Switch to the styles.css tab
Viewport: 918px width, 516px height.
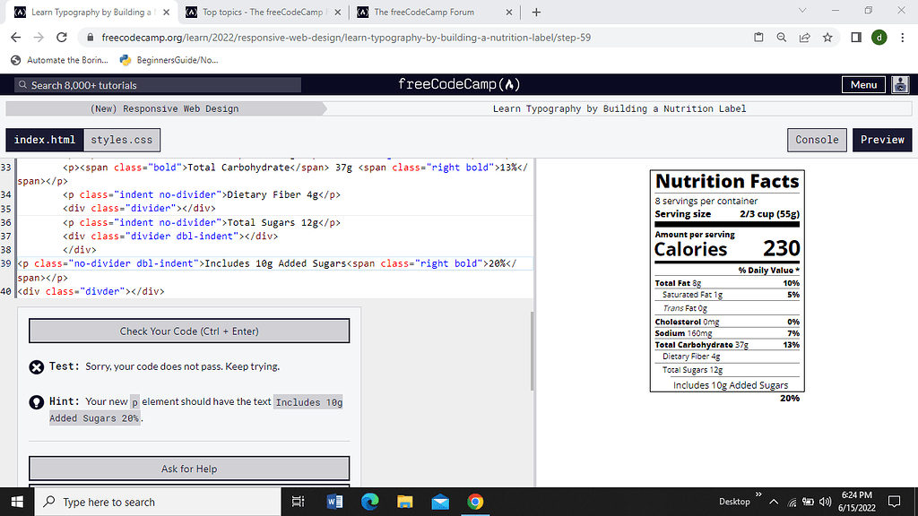coord(123,140)
